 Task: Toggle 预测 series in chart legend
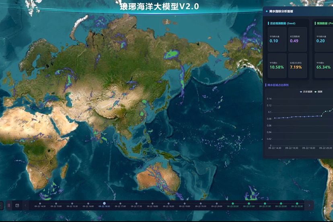(x=319, y=92)
